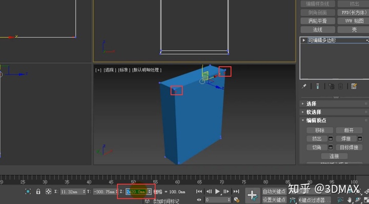Select the zoom region tool
This screenshot has width=369, height=204.
[340, 200]
